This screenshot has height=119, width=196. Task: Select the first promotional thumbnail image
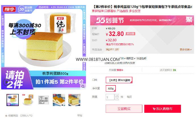pos(12,100)
